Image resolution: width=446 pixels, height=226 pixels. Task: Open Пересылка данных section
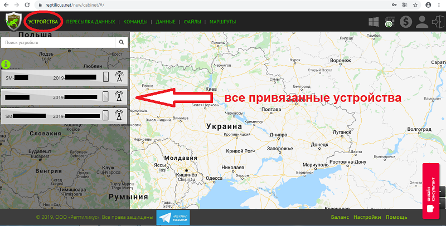[90, 22]
